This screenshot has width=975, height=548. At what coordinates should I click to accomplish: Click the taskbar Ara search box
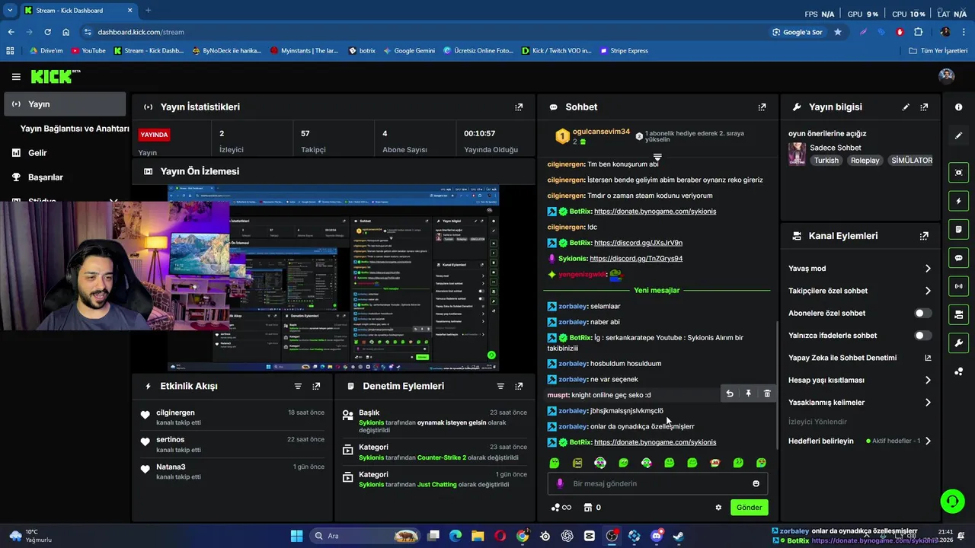click(x=364, y=536)
